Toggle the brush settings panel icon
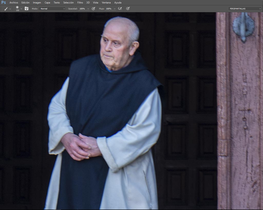The width and height of the screenshot is (263, 210). (x=26, y=8)
